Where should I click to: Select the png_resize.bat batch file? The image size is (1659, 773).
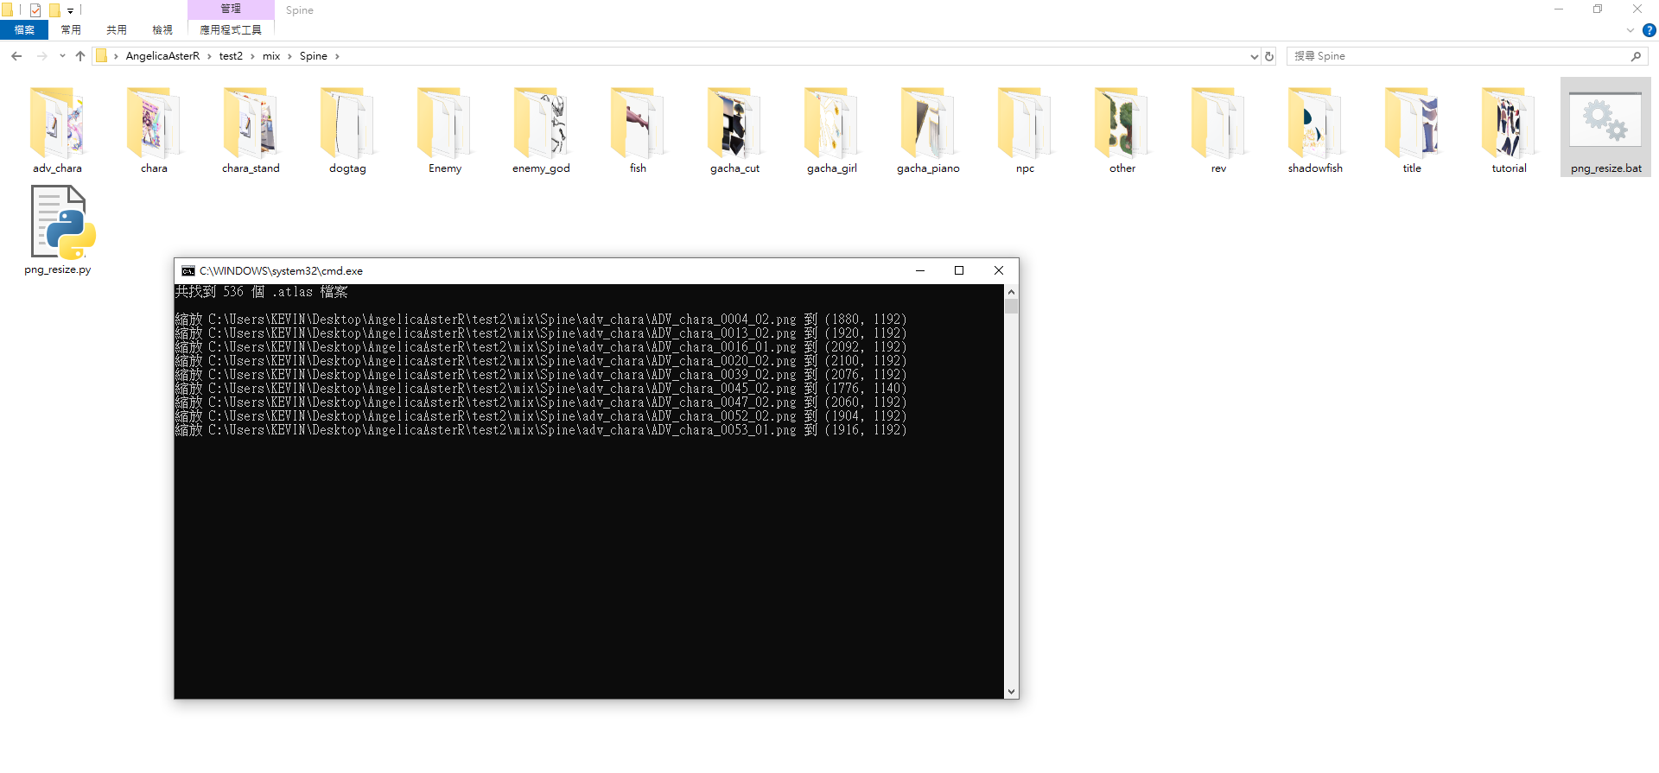pyautogui.click(x=1605, y=124)
